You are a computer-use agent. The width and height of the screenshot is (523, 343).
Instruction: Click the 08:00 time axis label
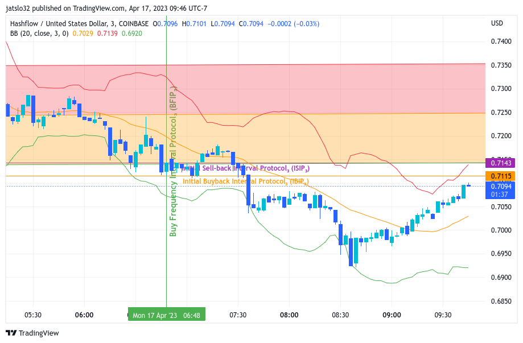[289, 315]
